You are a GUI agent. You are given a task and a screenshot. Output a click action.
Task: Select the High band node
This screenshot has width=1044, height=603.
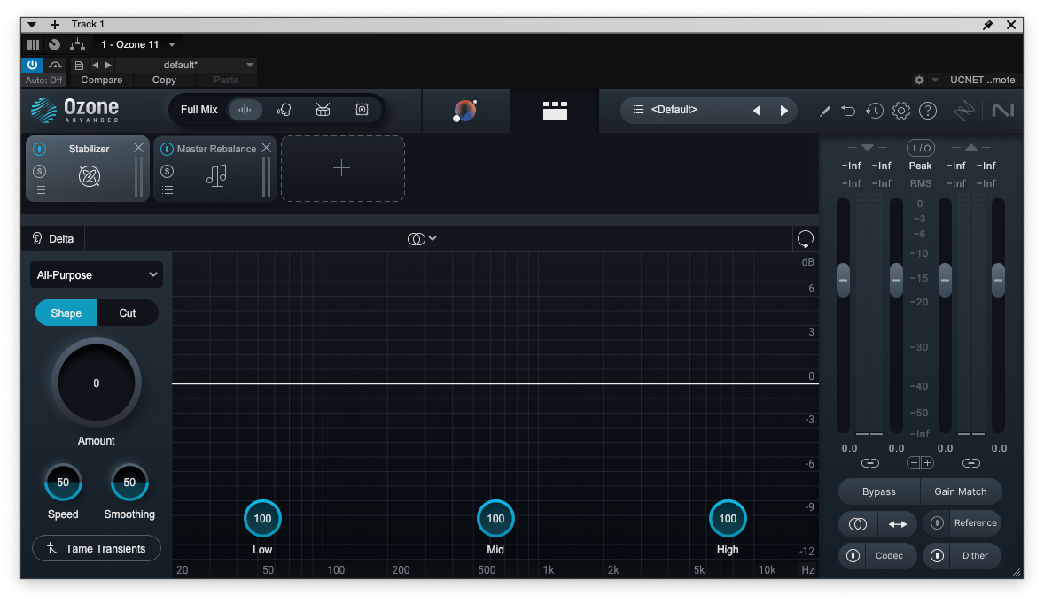point(728,519)
